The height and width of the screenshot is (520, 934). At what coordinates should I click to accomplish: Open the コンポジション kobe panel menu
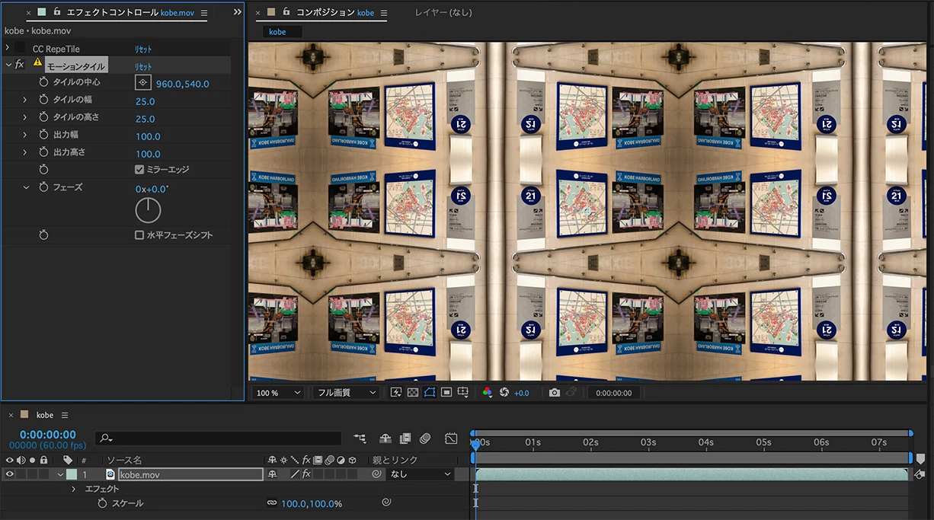383,13
